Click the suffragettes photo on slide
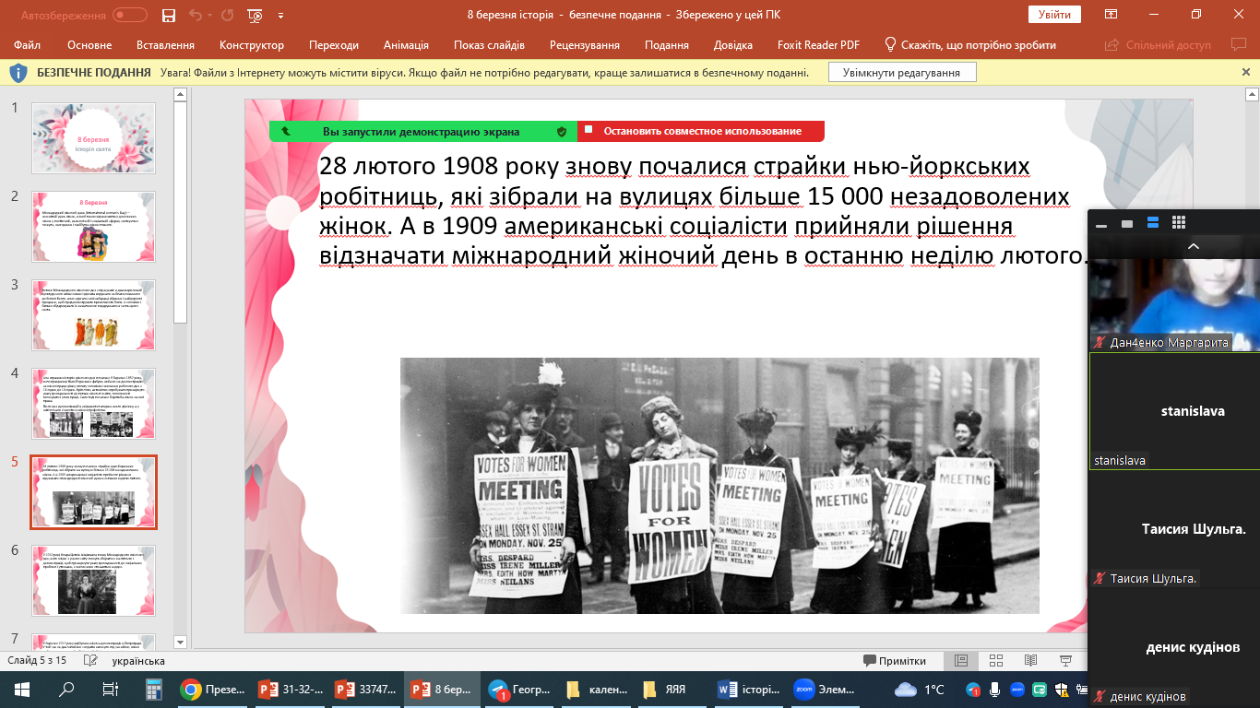Image resolution: width=1260 pixels, height=708 pixels. (719, 486)
